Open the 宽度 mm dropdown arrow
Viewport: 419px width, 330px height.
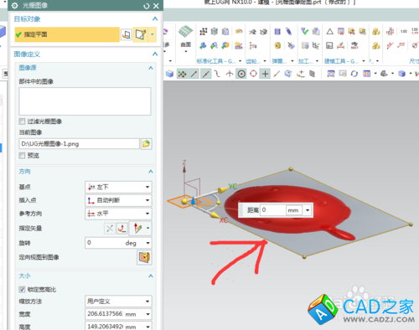click(147, 314)
